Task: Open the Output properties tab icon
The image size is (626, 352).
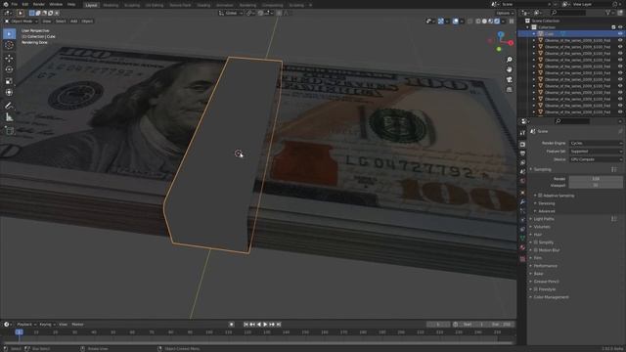Action: point(522,154)
